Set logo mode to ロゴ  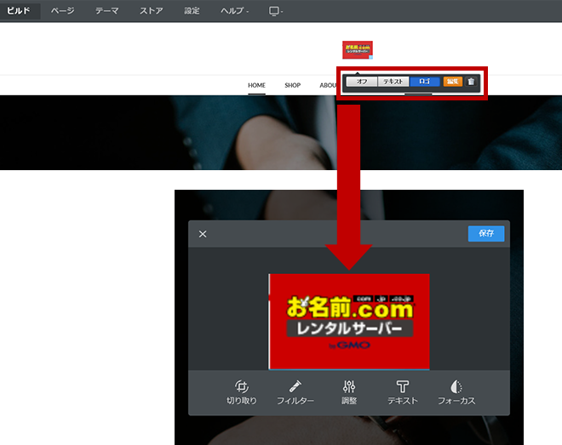pos(425,82)
